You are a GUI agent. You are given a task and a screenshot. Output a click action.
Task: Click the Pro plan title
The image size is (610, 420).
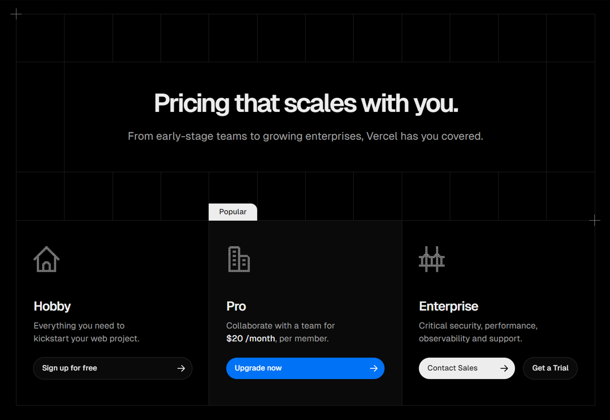tap(236, 306)
